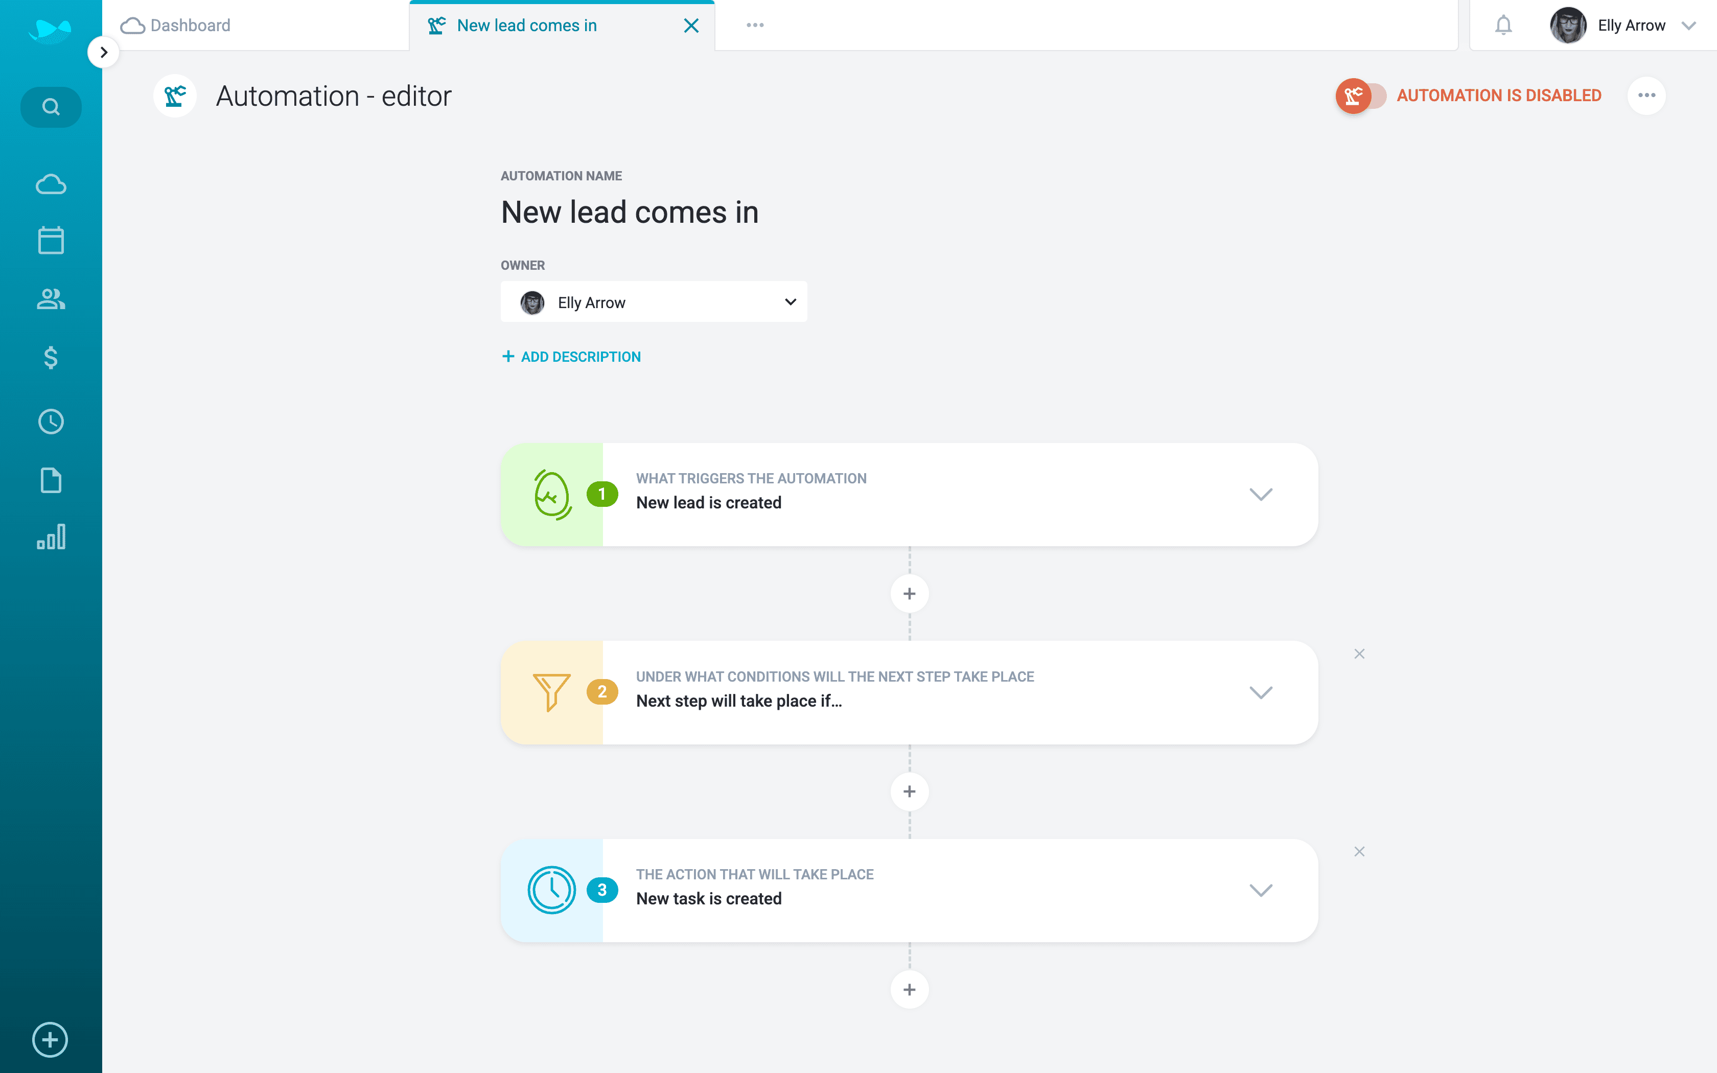
Task: Expand the 'New task is created' action step
Action: [1260, 891]
